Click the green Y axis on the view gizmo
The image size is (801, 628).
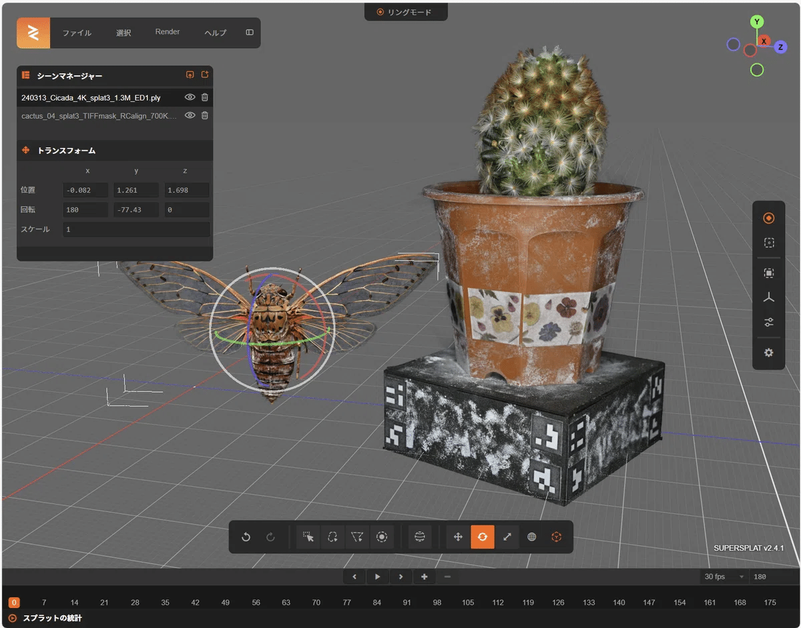(x=756, y=21)
